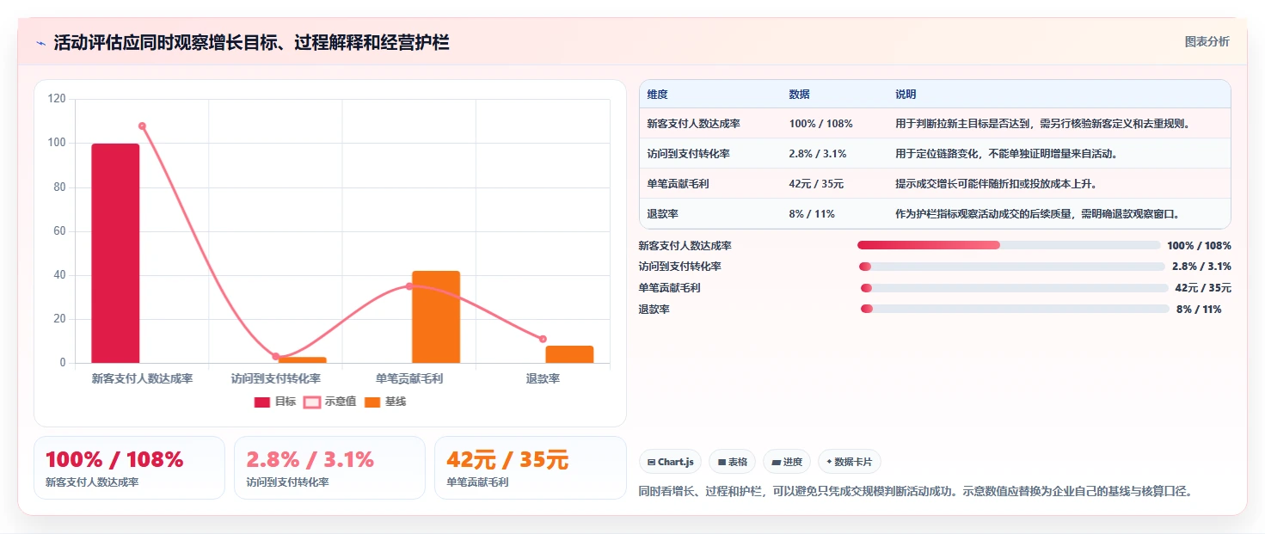This screenshot has height=534, width=1265.
Task: Click the footer note starting 同时看增长
Action: (916, 491)
